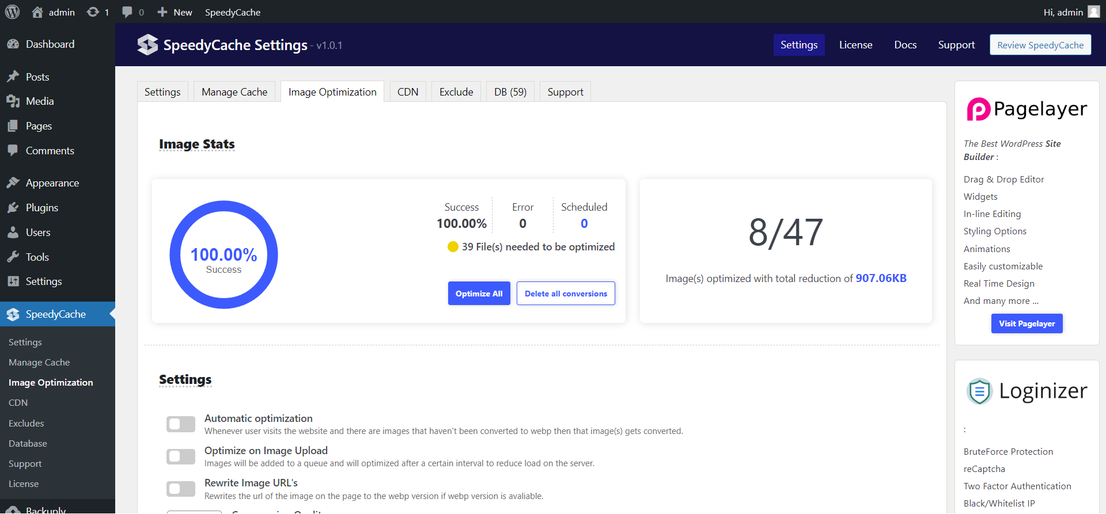The image size is (1106, 514).
Task: Click the Appearance brush icon
Action: pyautogui.click(x=13, y=183)
